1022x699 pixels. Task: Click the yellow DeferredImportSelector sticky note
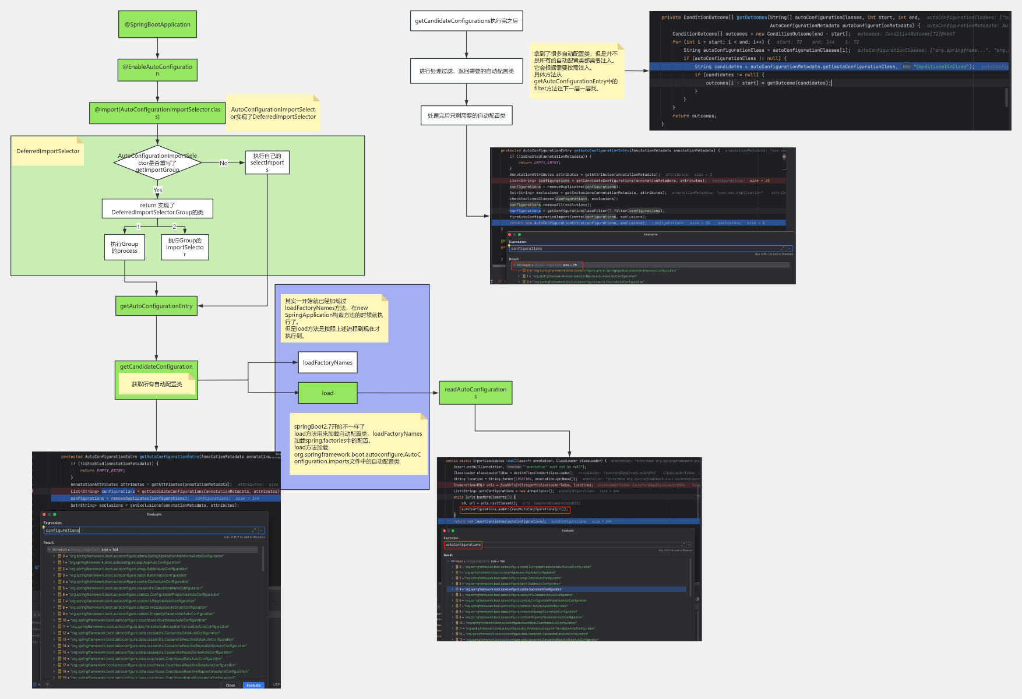click(48, 151)
